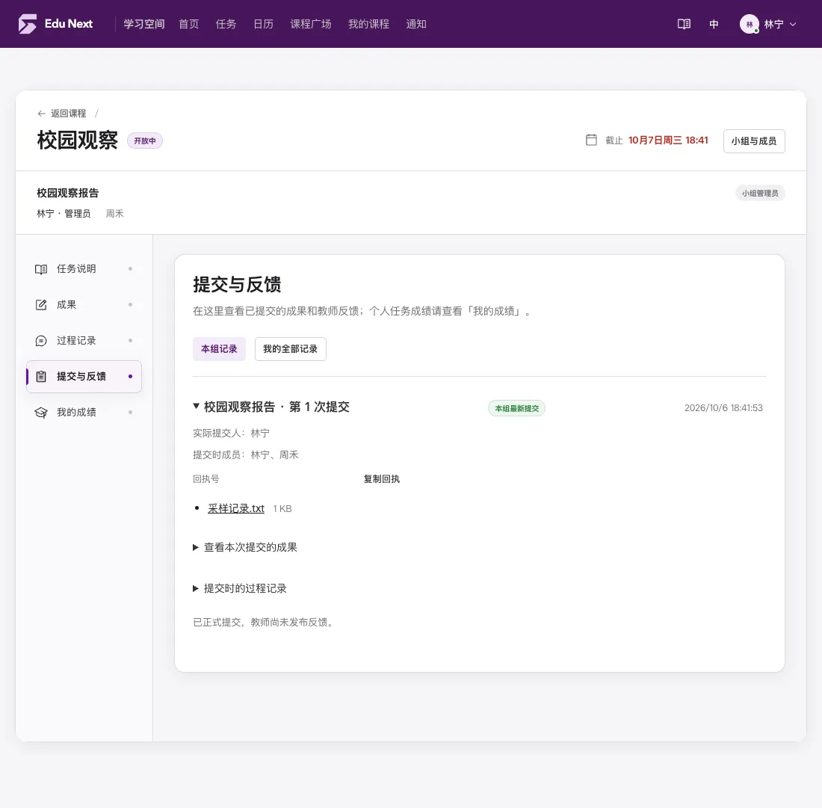Click 林宁 · 管理员 member label

click(x=64, y=214)
